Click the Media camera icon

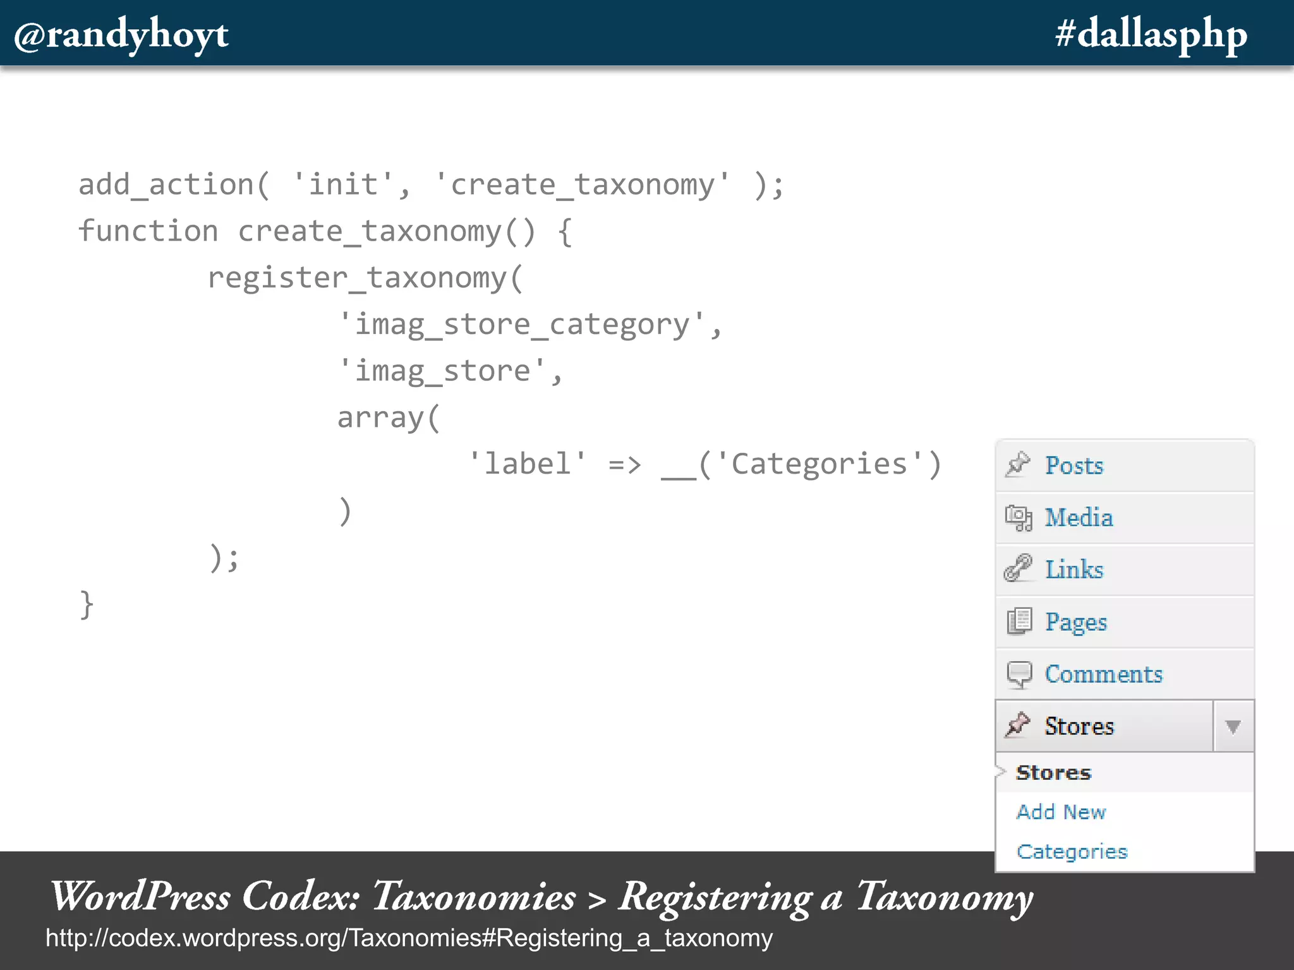pos(1018,518)
